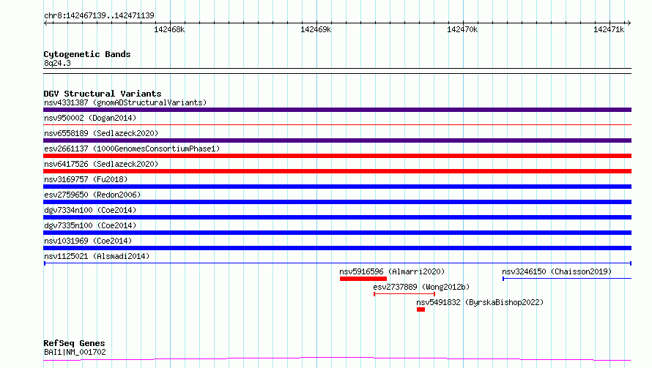652x368 pixels.
Task: Open nsv1125021 (Alsmadi2014) variant label
Action: [x=97, y=256]
